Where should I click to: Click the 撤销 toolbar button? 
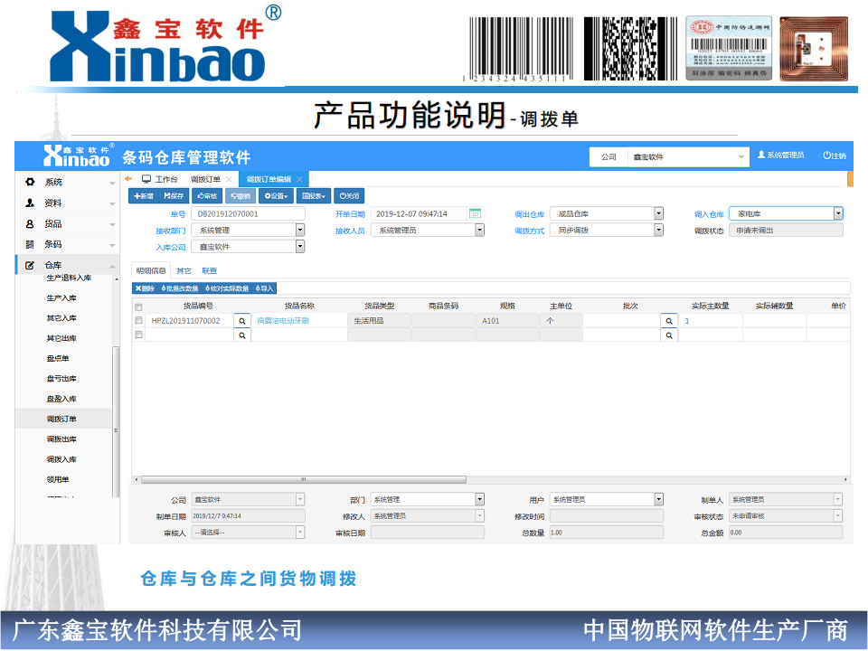click(x=241, y=196)
